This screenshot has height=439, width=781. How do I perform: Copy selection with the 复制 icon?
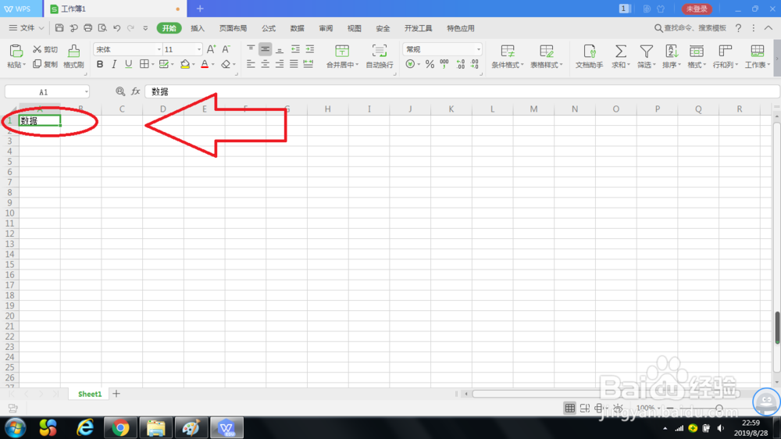click(x=37, y=64)
